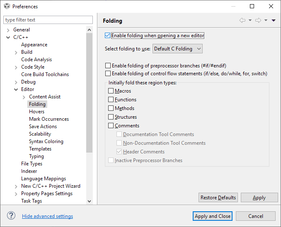Collapse the Editor tree node
This screenshot has height=227, width=281.
pyautogui.click(x=16, y=89)
